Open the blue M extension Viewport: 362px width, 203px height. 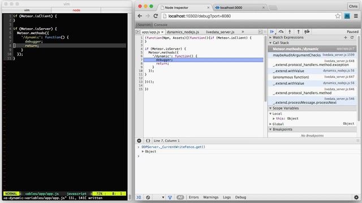[347, 16]
